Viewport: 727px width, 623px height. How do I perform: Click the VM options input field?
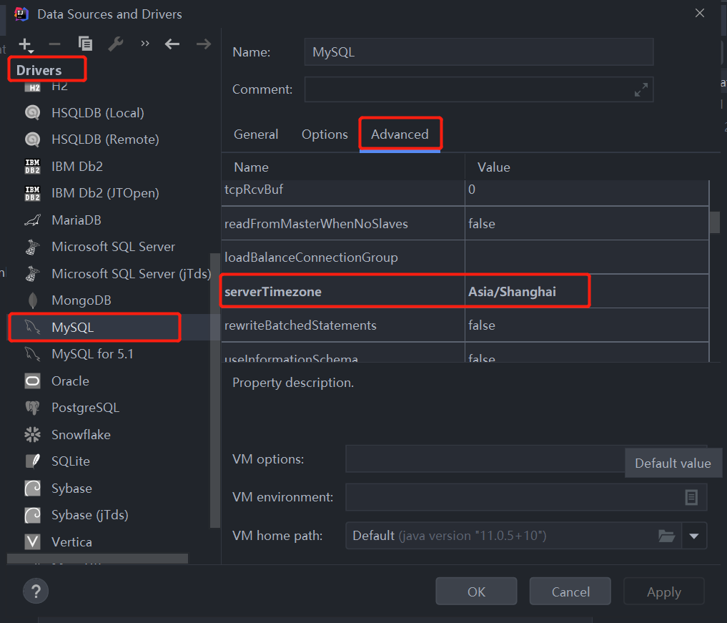pyautogui.click(x=485, y=458)
